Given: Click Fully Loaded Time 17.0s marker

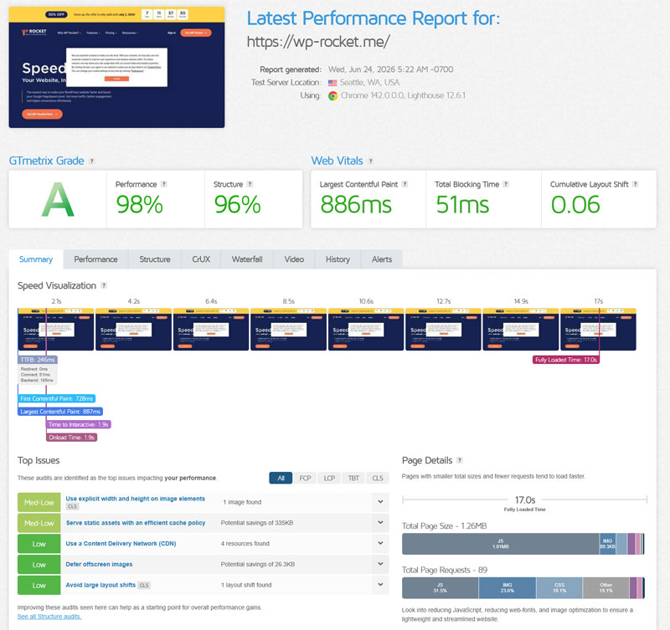Looking at the screenshot, I should pos(566,360).
